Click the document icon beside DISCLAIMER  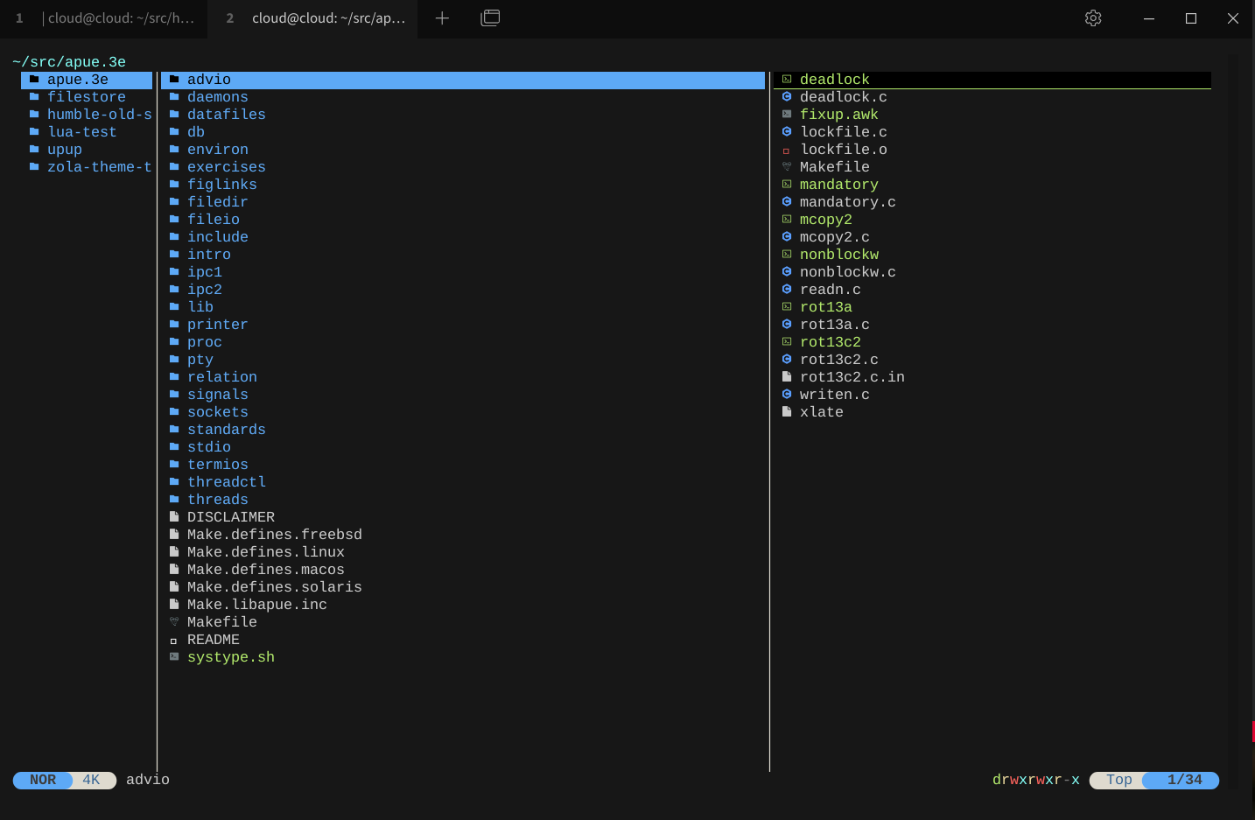(174, 517)
